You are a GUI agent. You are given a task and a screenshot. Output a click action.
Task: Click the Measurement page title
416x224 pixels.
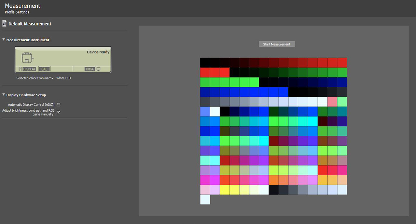coord(23,6)
